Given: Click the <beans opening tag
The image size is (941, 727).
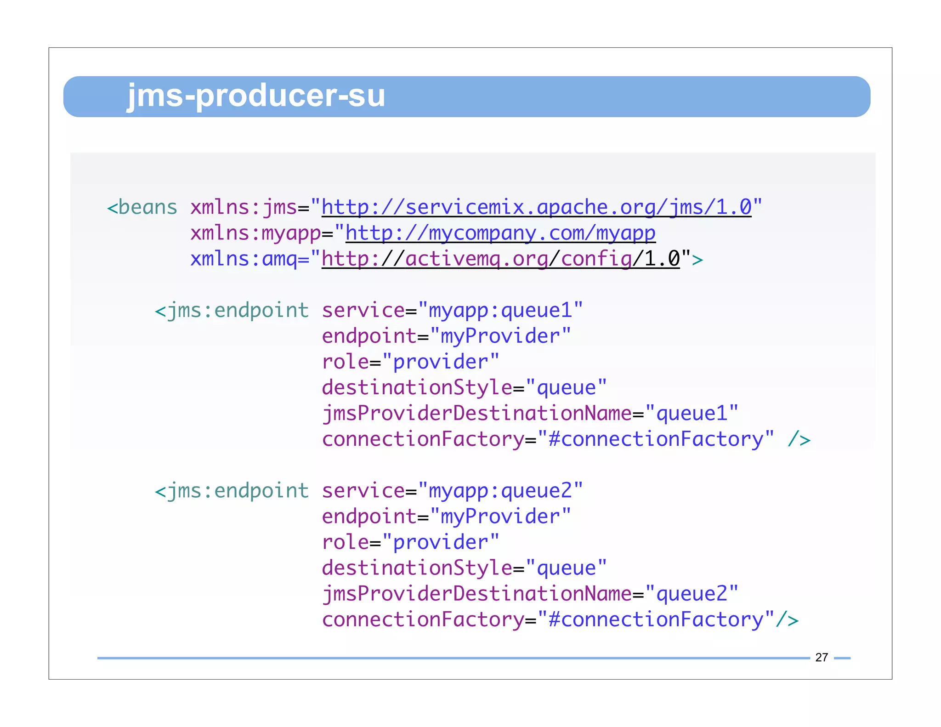Looking at the screenshot, I should [142, 207].
